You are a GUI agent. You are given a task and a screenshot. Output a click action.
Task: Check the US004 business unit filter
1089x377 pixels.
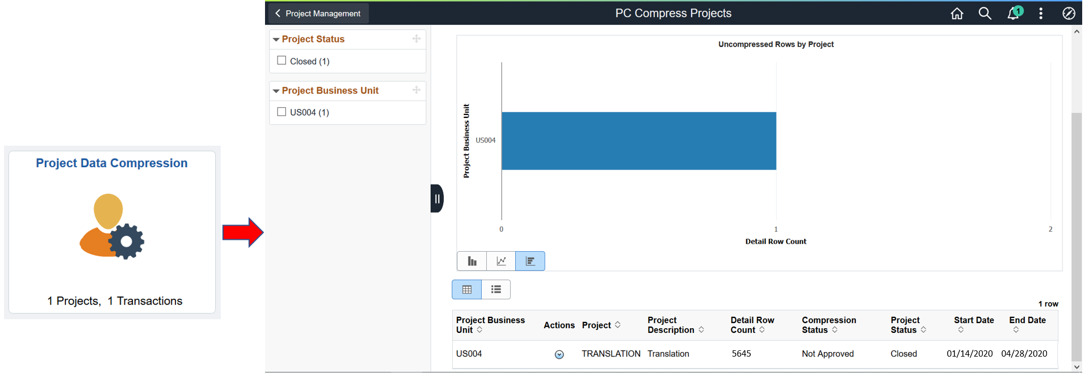(281, 112)
